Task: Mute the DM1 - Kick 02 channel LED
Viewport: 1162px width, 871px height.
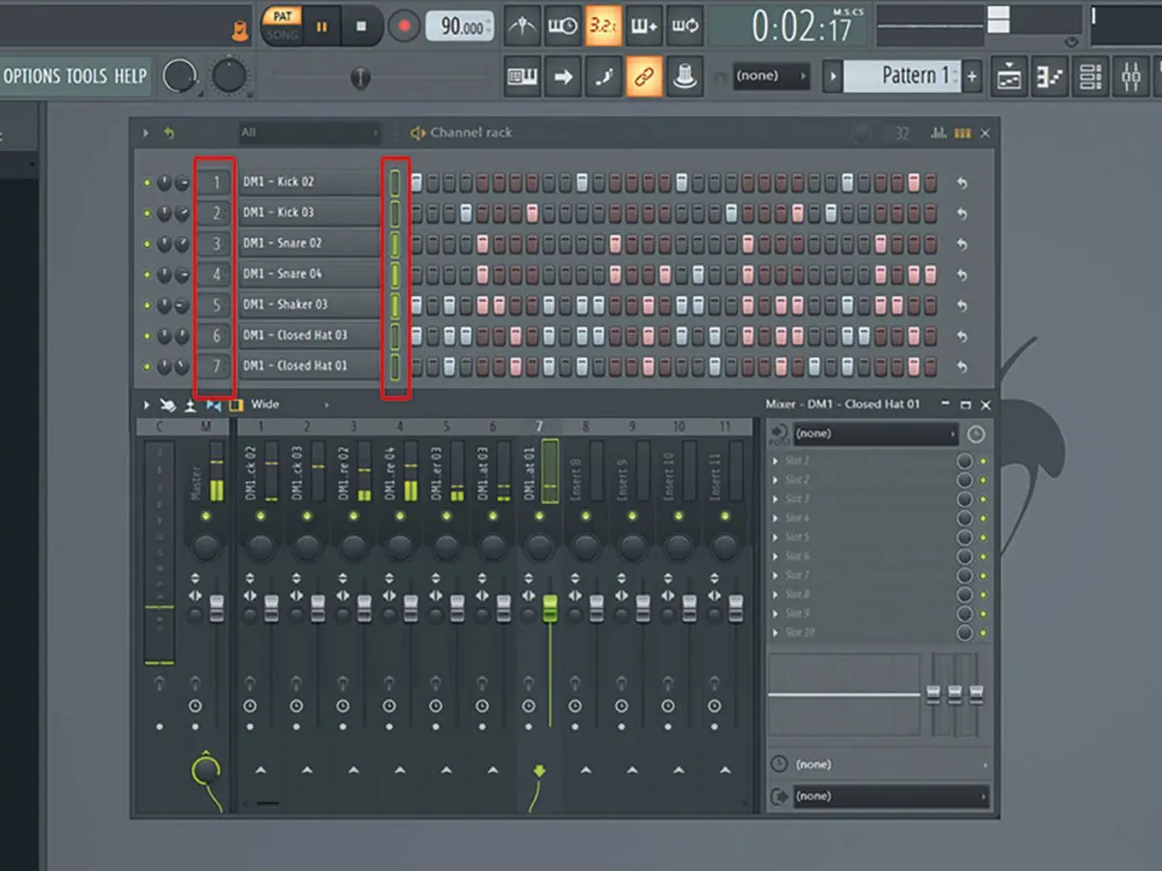Action: pos(147,182)
